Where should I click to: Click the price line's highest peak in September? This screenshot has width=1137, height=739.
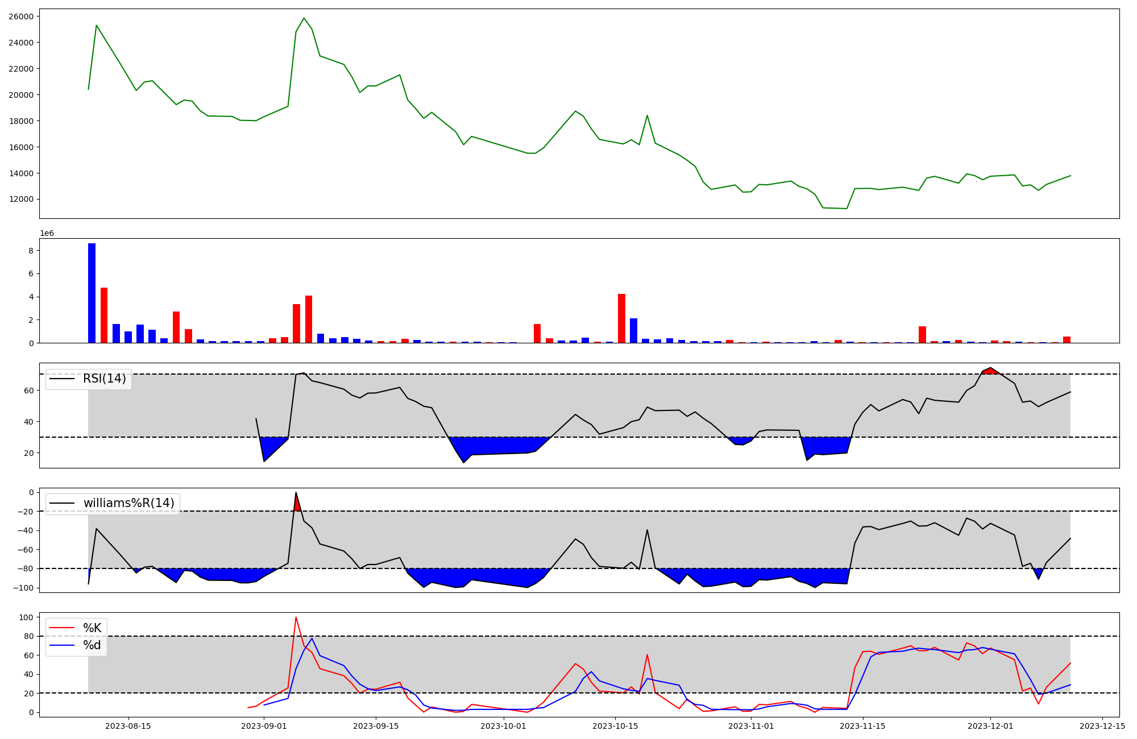(x=304, y=18)
